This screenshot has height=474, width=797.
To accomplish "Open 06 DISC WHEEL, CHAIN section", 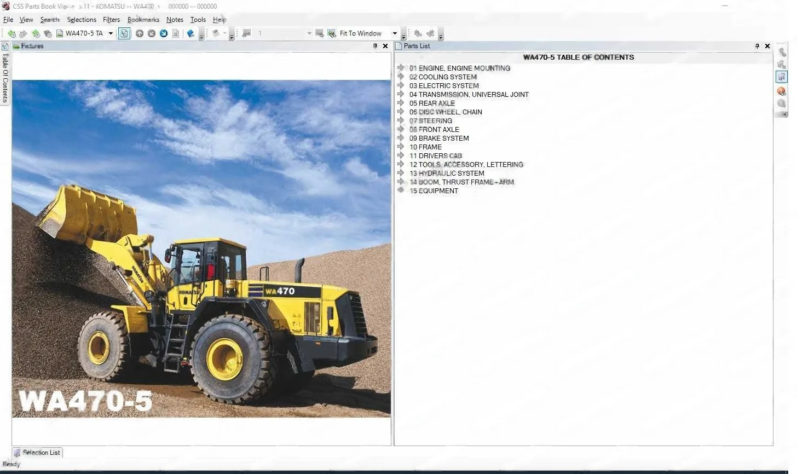I will [446, 112].
